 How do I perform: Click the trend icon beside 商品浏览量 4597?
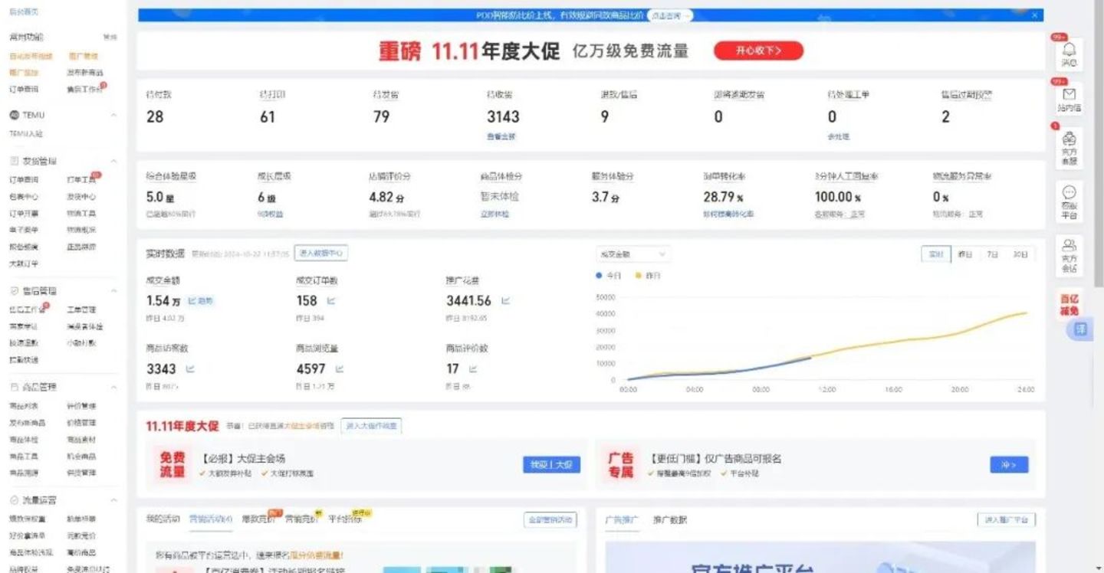[339, 369]
